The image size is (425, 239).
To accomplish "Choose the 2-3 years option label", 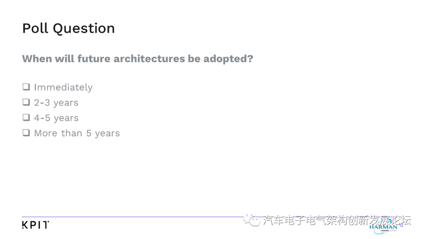I will coord(56,103).
